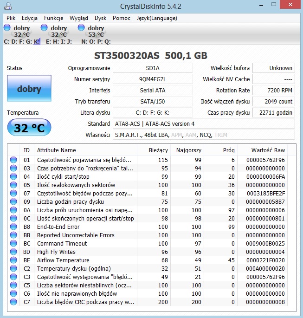Click the CrystalDiskInfo app icon in title bar
Image resolution: width=303 pixels, height=318 pixels.
[x=8, y=6]
